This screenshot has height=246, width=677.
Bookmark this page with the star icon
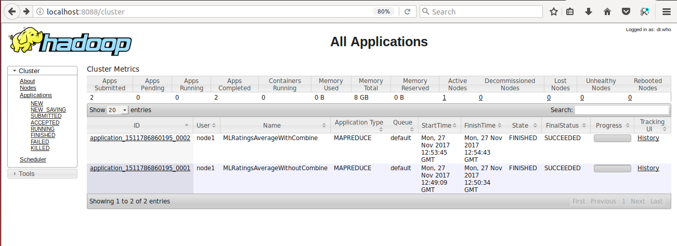pos(554,11)
